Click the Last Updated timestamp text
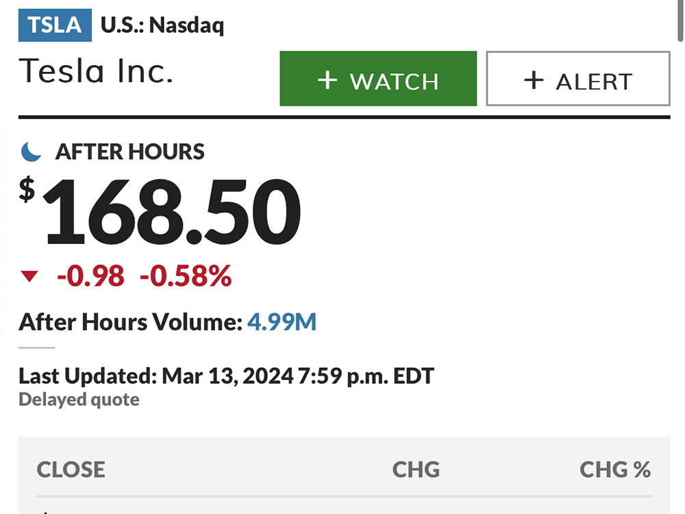Viewport: 685px width, 514px height. tap(226, 376)
